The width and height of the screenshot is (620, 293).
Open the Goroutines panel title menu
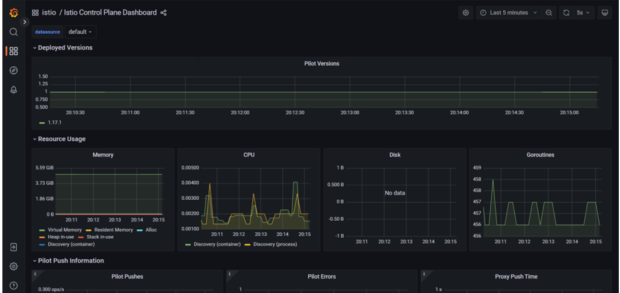tap(541, 155)
